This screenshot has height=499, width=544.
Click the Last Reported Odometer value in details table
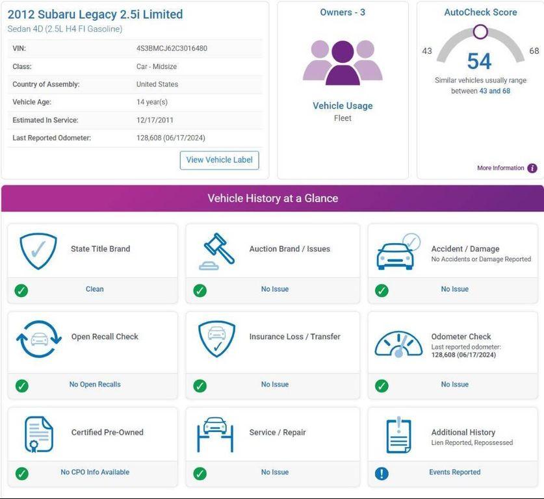[171, 138]
